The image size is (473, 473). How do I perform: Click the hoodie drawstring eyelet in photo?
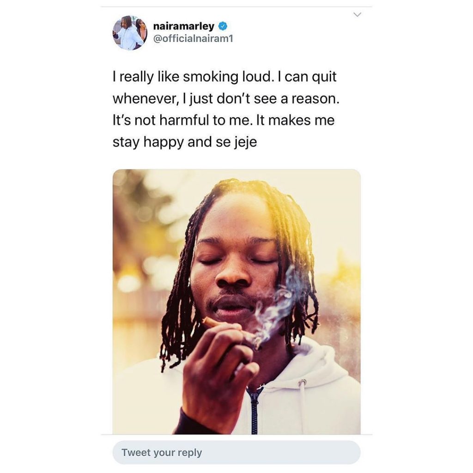click(303, 382)
